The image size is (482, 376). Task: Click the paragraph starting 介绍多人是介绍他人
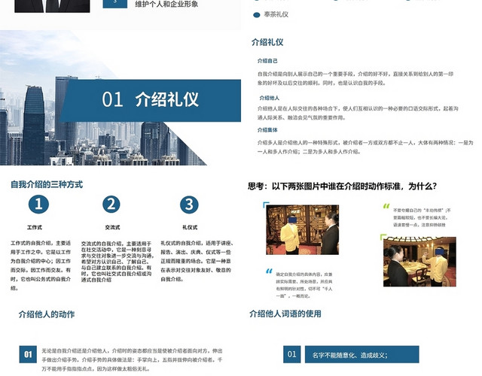365,147
